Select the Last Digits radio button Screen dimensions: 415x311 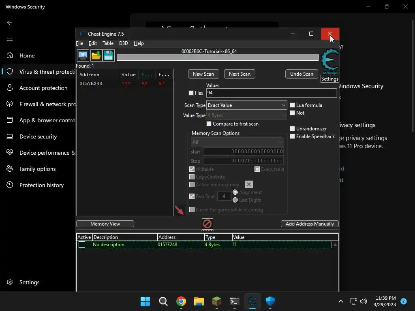(235, 200)
